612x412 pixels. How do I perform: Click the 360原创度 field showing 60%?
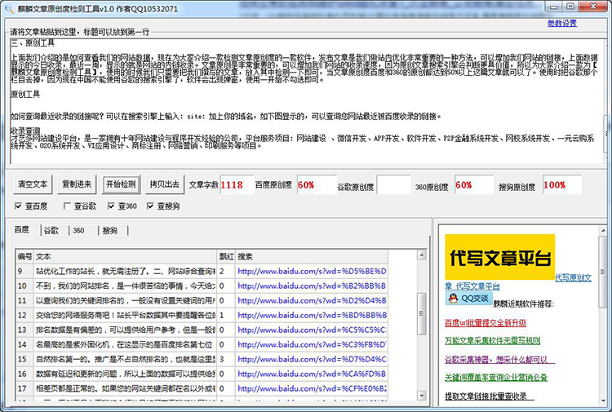[x=474, y=184]
